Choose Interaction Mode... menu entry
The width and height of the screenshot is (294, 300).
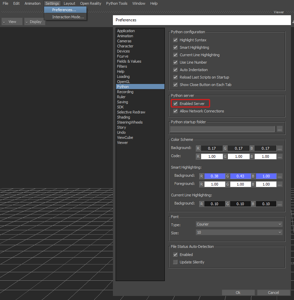(65, 17)
